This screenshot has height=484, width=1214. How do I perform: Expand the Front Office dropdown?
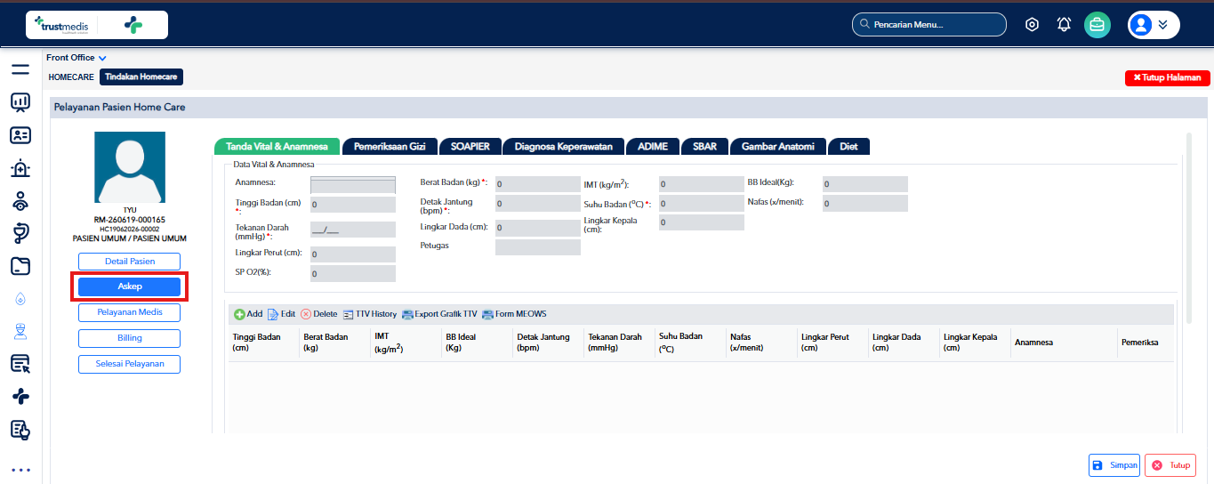(76, 58)
